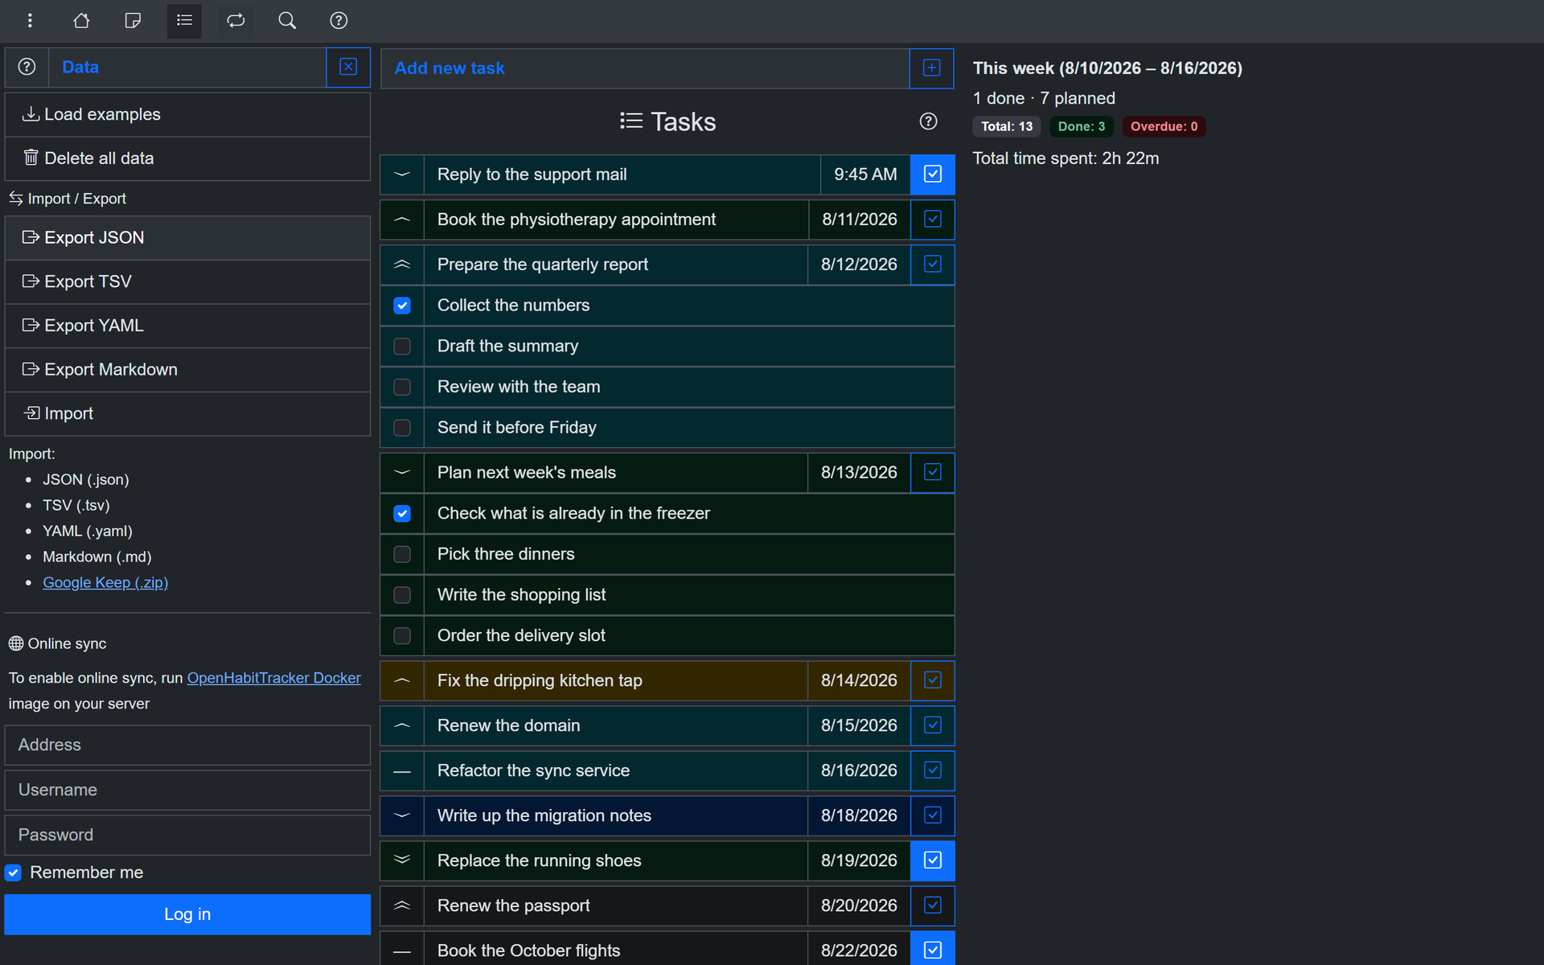The height and width of the screenshot is (965, 1544).
Task: Click the Total: 13 badge
Action: click(x=1007, y=126)
